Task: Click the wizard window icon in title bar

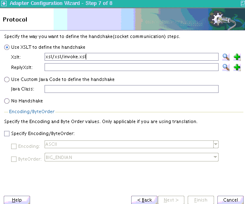Action: (4, 3)
